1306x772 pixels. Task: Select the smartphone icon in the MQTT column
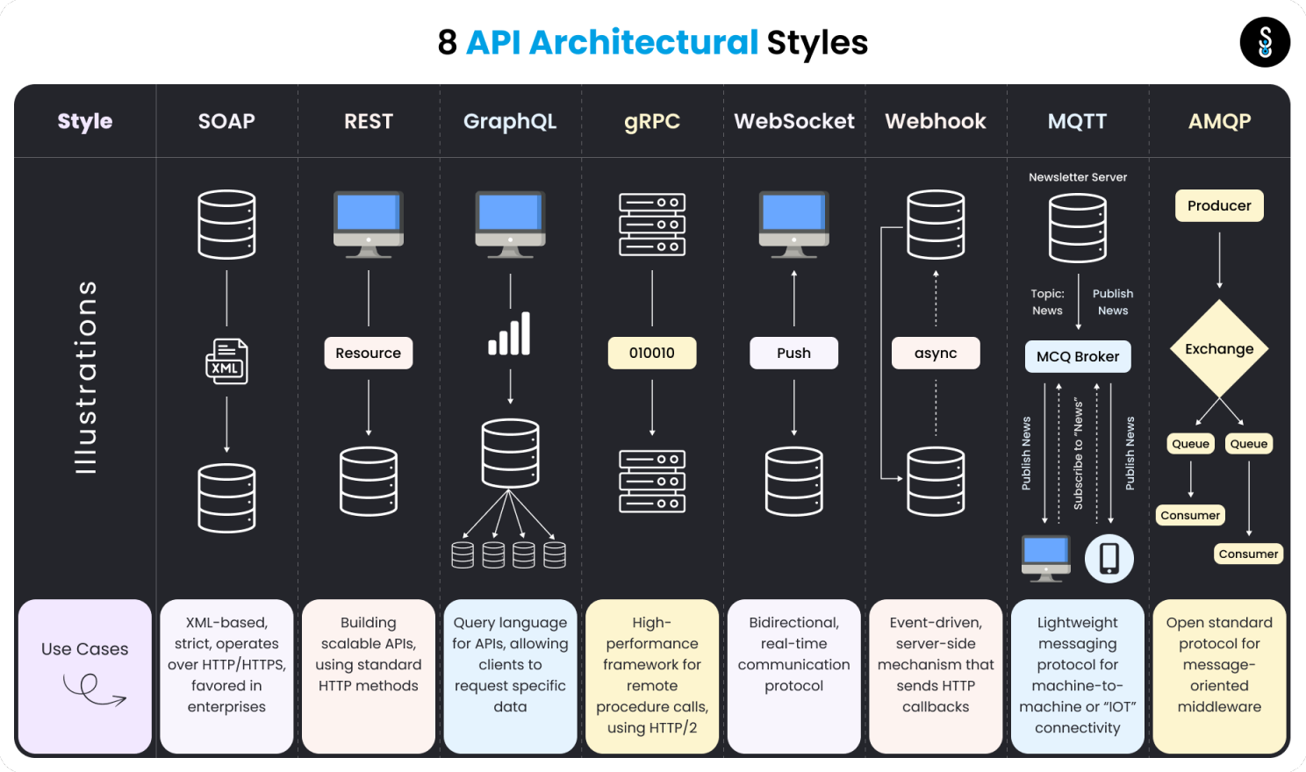click(1109, 558)
